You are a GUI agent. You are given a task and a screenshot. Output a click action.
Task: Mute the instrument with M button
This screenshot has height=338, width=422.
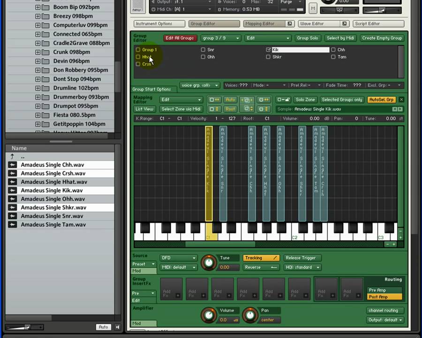point(312,8)
